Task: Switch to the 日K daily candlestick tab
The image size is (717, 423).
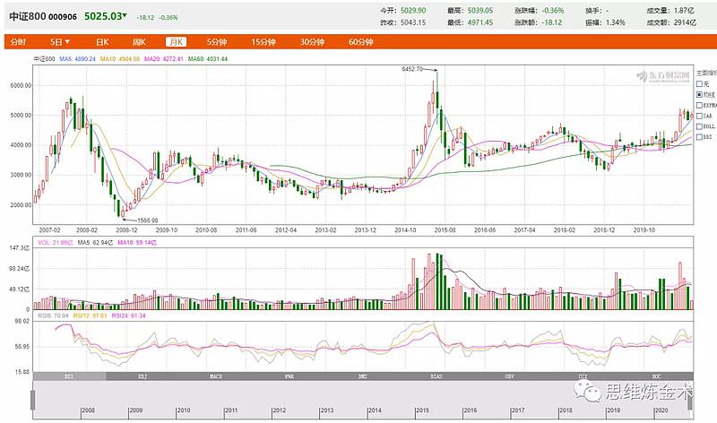Action: coord(102,42)
